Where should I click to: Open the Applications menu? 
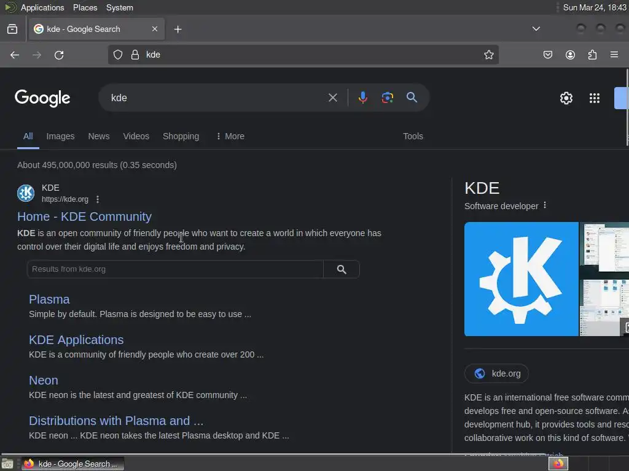point(42,7)
